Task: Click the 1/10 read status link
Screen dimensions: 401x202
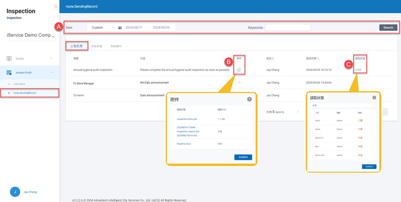Action: (358, 70)
